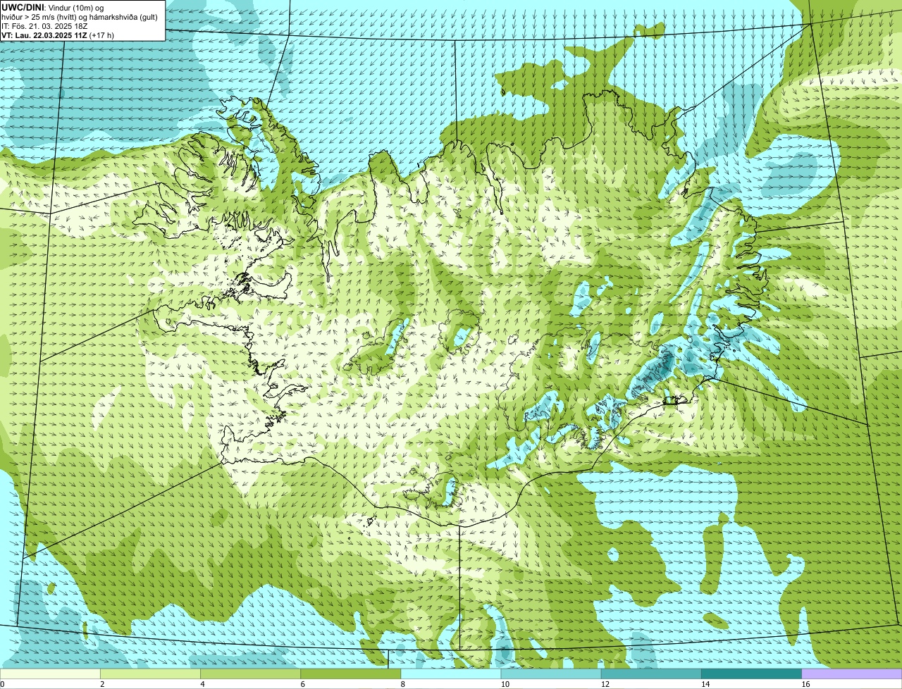Click the scale label '10'
Image resolution: width=902 pixels, height=689 pixels.
point(505,684)
